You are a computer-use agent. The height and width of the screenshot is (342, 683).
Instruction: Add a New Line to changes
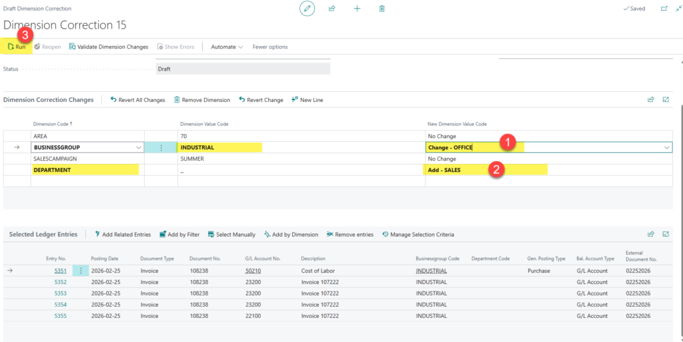[307, 100]
